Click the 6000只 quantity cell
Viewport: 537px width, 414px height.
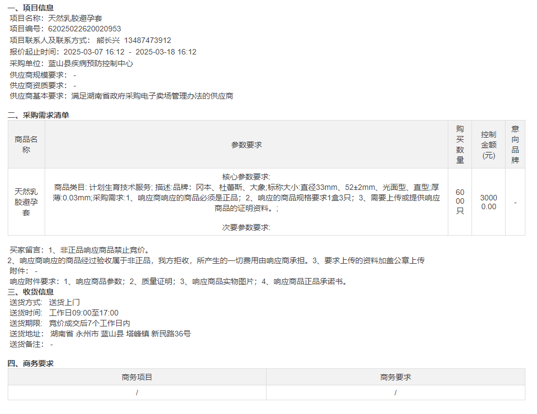[x=460, y=201]
